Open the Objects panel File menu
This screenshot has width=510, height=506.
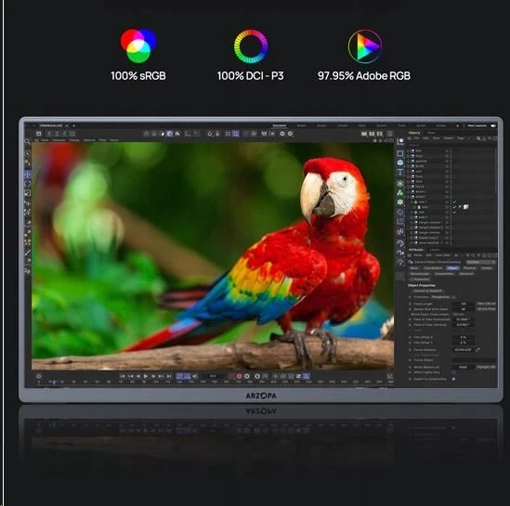pos(416,138)
